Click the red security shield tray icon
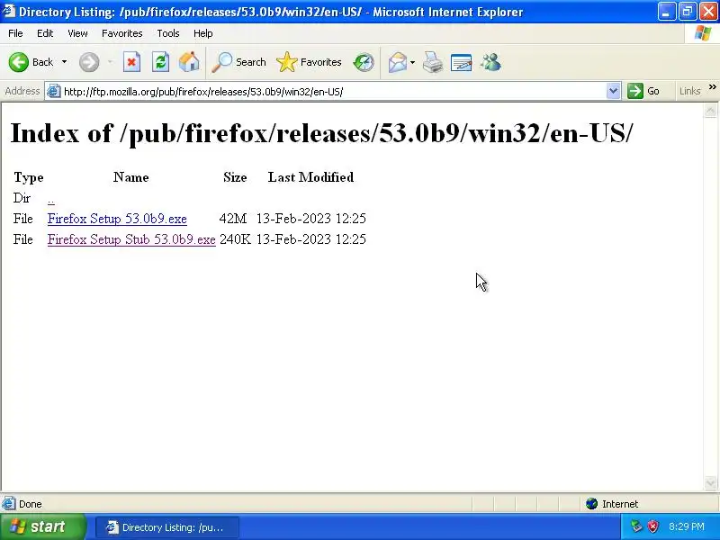The image size is (720, 540). tap(653, 526)
